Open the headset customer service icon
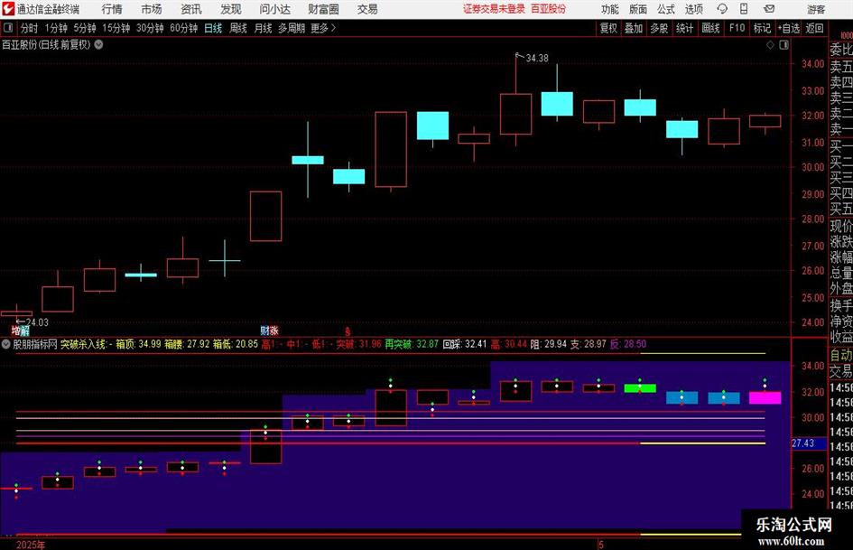This screenshot has height=550, width=853. click(722, 9)
